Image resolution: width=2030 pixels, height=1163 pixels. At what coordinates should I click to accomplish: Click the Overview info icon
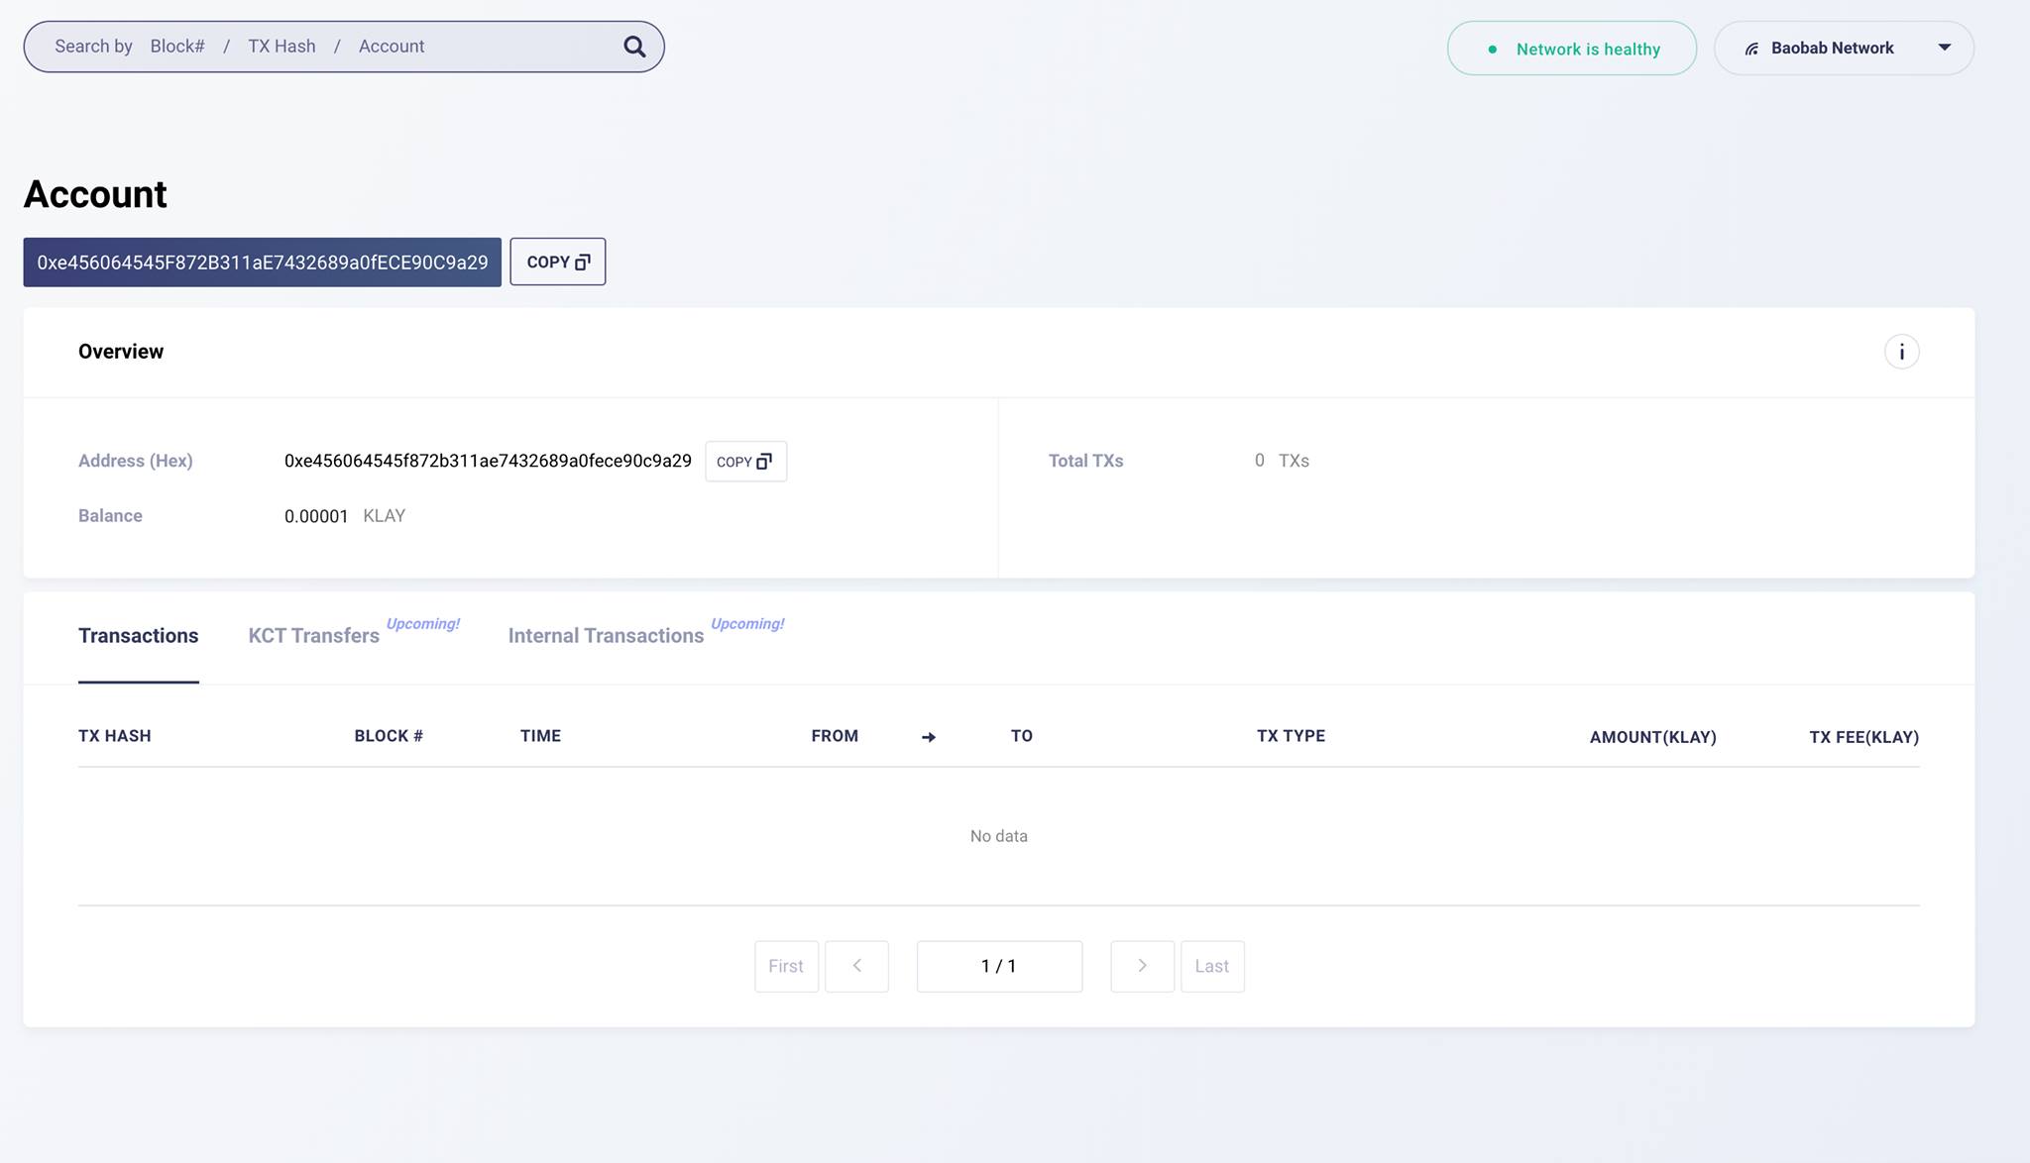coord(1901,352)
